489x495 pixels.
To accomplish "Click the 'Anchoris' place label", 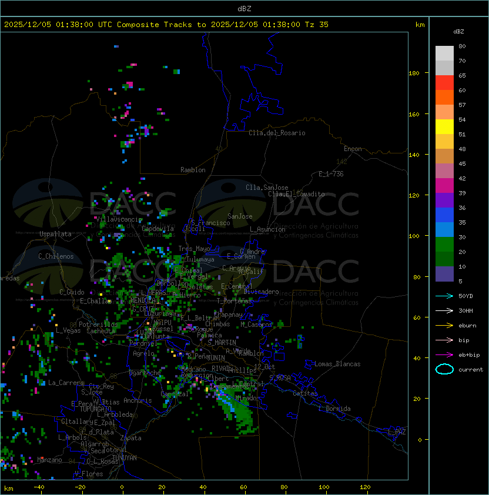I will click(x=138, y=400).
